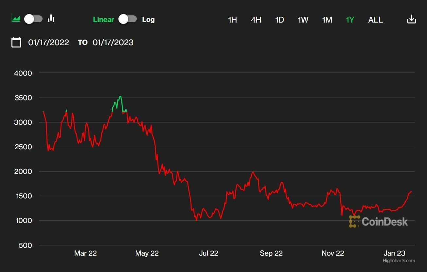Open the calendar date picker icon
Image resolution: width=427 pixels, height=272 pixels.
pyautogui.click(x=16, y=43)
